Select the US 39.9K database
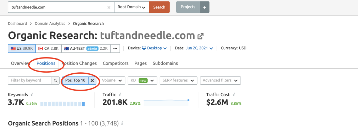The image size is (358, 128). click(x=22, y=48)
